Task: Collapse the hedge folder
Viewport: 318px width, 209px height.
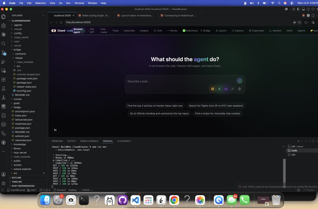Action: click(x=28, y=107)
